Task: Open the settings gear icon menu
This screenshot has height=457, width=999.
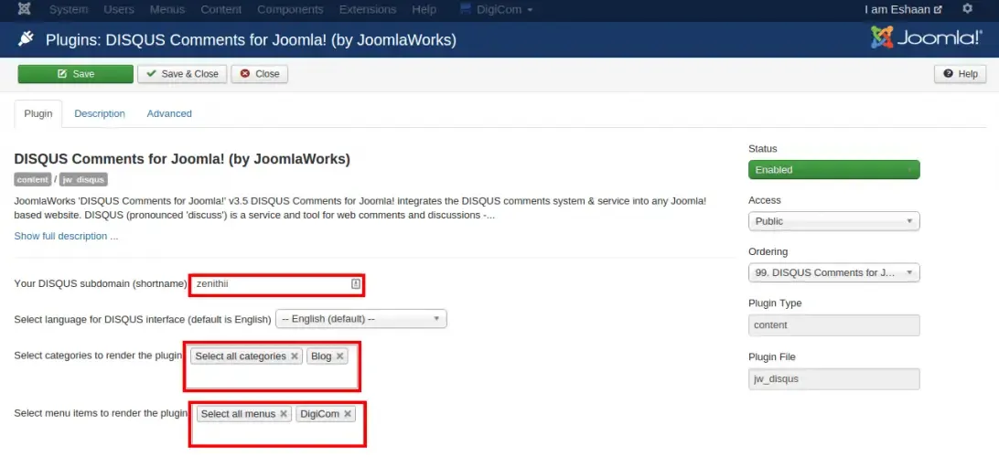Action: pos(967,9)
